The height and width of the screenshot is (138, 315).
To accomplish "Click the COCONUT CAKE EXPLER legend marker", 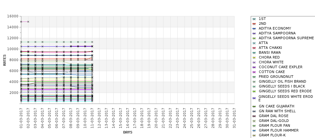I will [x=254, y=67].
